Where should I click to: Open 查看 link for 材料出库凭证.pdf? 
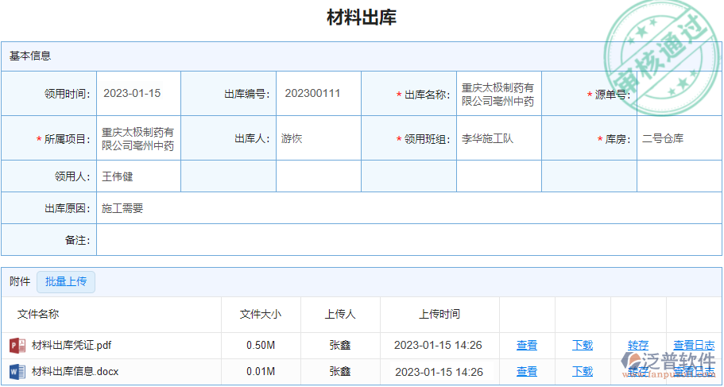click(x=527, y=346)
